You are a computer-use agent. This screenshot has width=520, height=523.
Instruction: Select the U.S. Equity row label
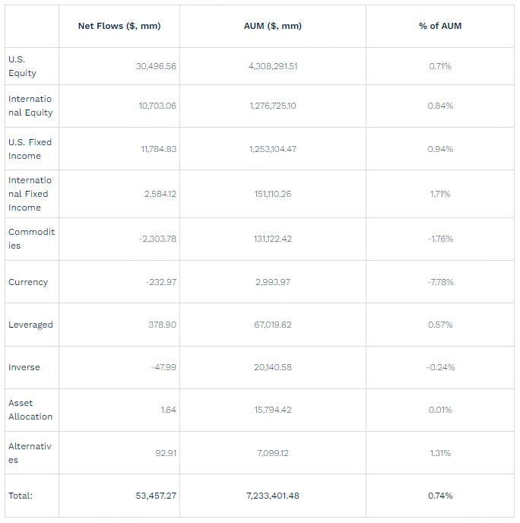pos(22,66)
